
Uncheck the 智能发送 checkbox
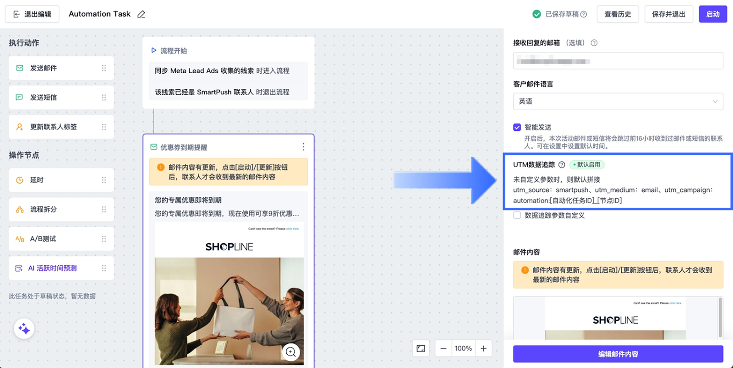tap(517, 127)
